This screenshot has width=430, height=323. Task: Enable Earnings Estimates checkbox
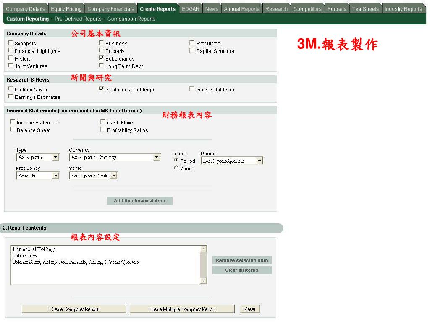click(10, 96)
